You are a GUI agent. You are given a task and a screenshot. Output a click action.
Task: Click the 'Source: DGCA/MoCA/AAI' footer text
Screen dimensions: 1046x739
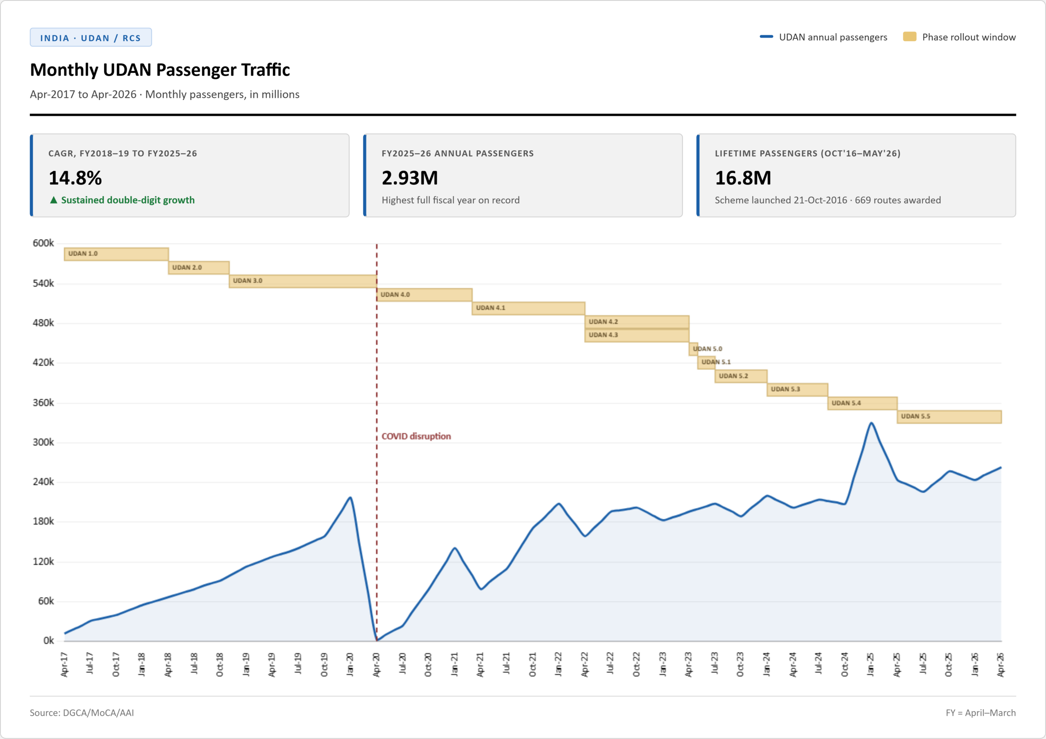click(82, 713)
